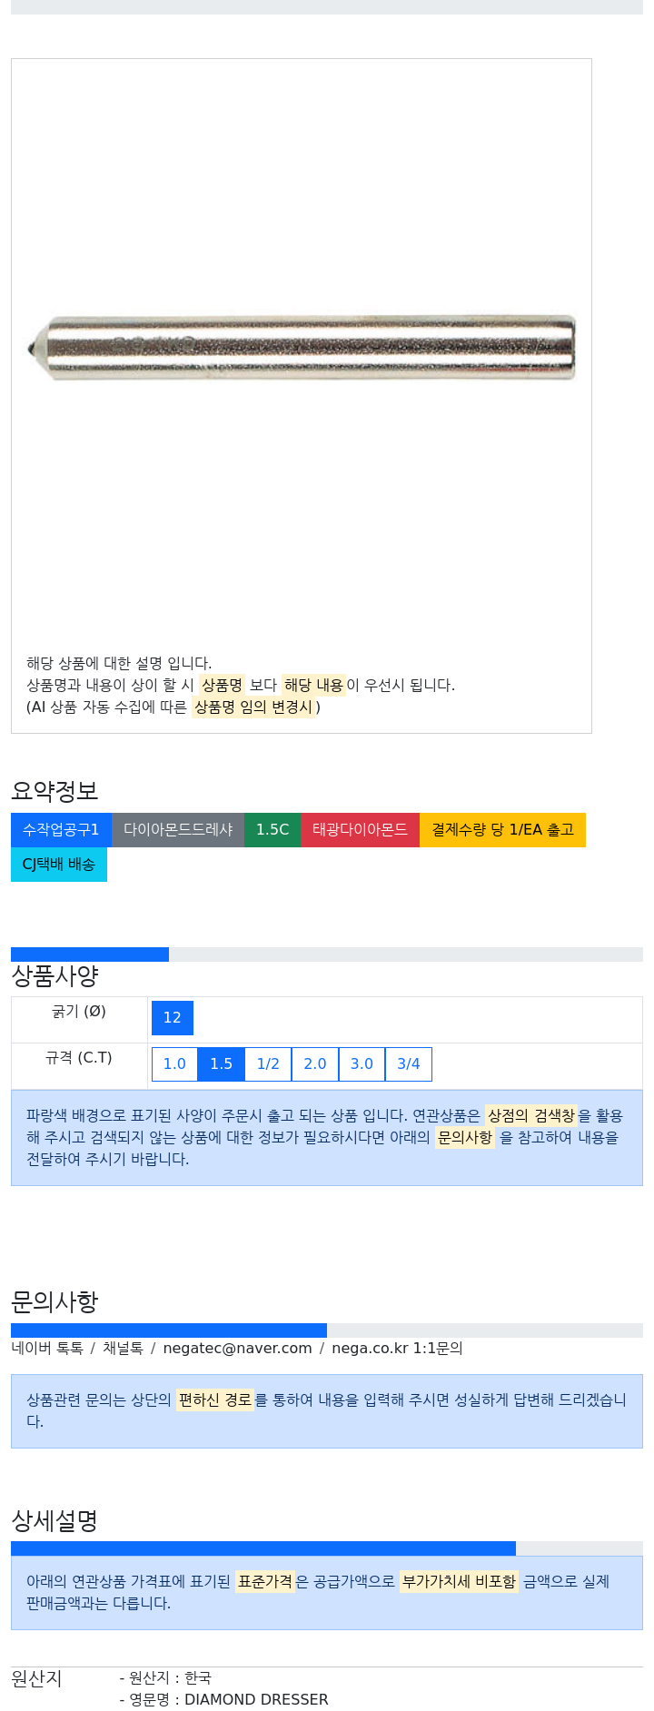Open 네이버 톡톡 inquiry link
This screenshot has height=1711, width=654.
pyautogui.click(x=47, y=1349)
